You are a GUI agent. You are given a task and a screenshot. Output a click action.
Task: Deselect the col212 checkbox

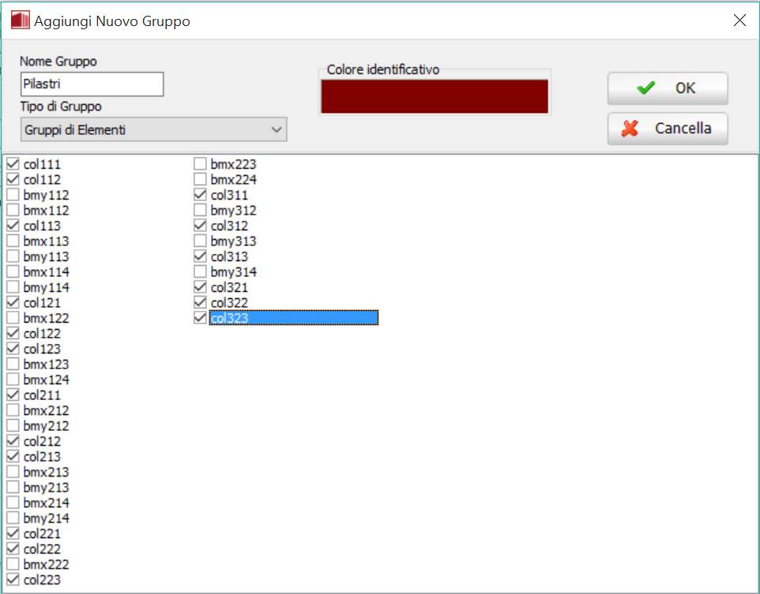13,442
